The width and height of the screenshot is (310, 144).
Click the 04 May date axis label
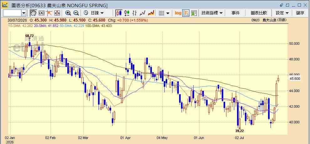(162, 137)
